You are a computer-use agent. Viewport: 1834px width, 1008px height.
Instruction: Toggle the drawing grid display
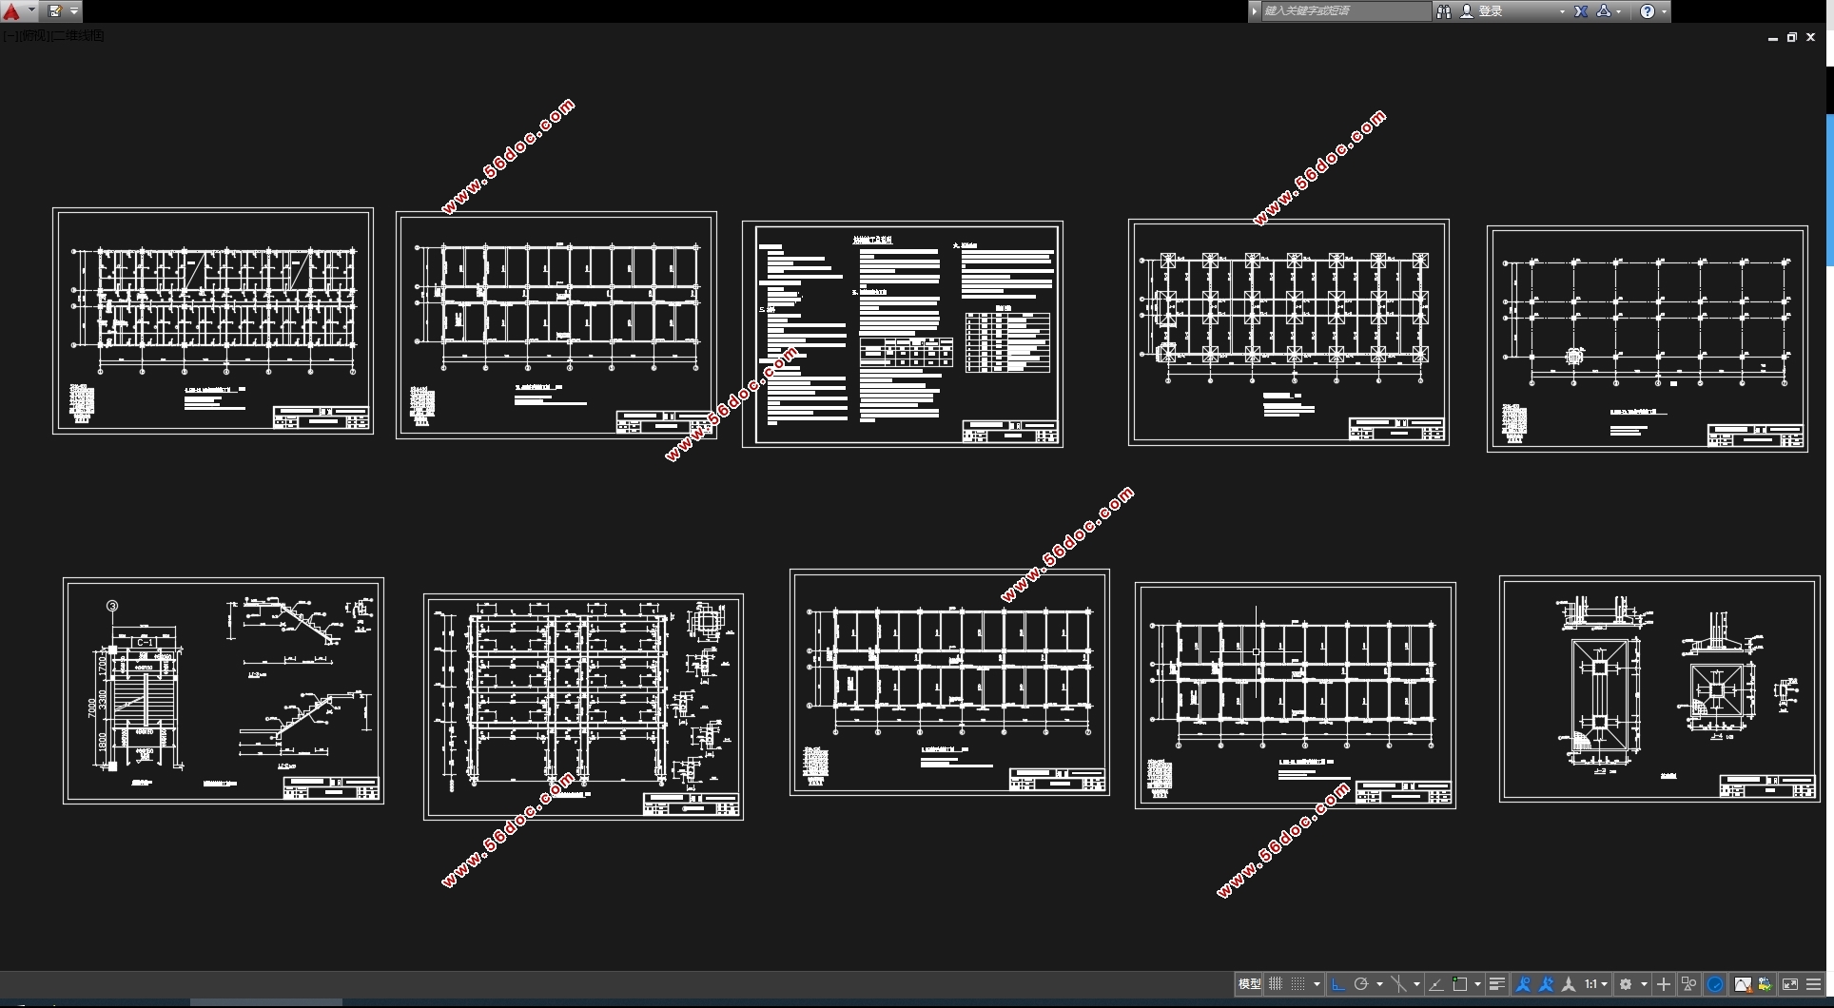[x=1276, y=984]
